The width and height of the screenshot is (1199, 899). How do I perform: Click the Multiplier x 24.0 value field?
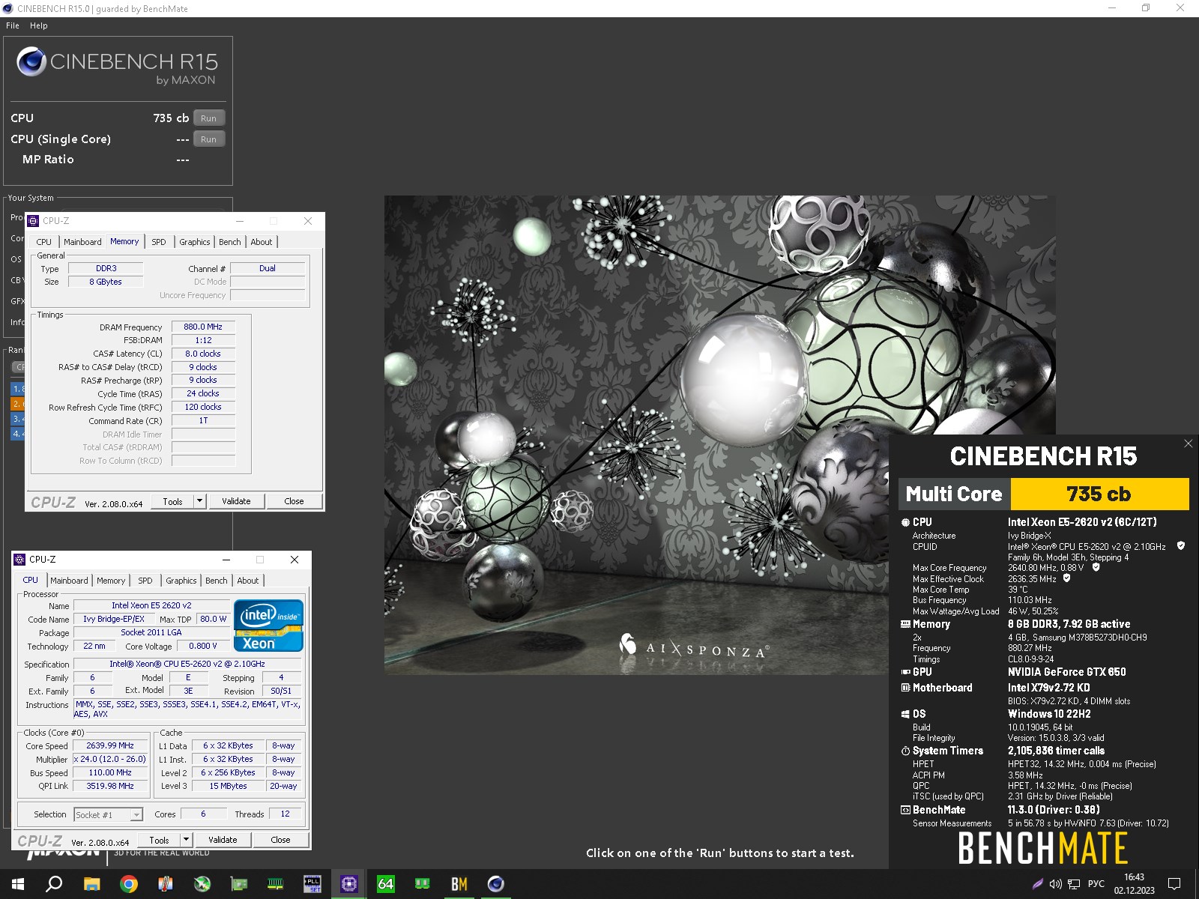tap(110, 759)
